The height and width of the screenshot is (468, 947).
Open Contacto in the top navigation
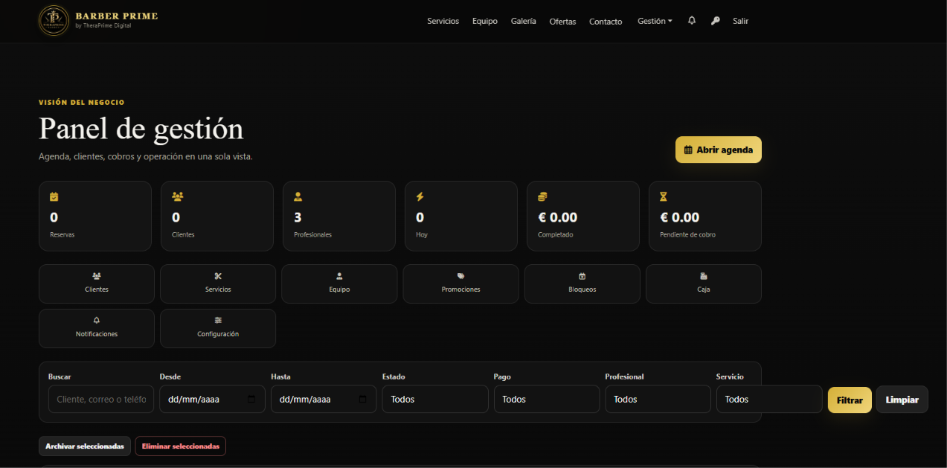(x=606, y=22)
